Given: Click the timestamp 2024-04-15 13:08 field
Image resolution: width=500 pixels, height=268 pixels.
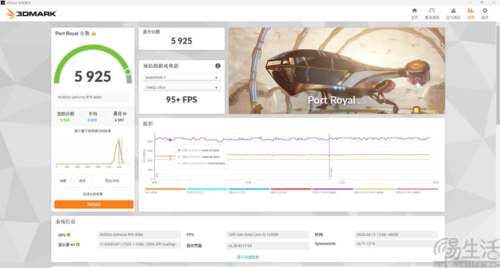Looking at the screenshot, I should (x=396, y=235).
